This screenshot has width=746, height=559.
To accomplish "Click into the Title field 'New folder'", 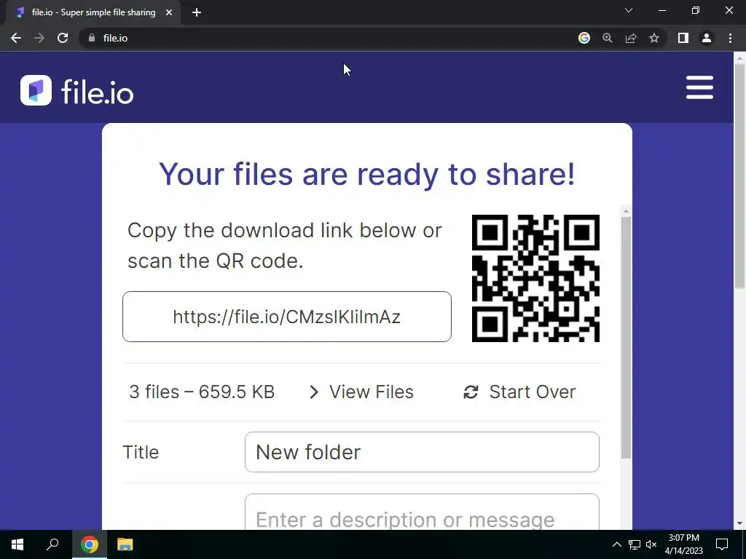I will click(x=422, y=452).
